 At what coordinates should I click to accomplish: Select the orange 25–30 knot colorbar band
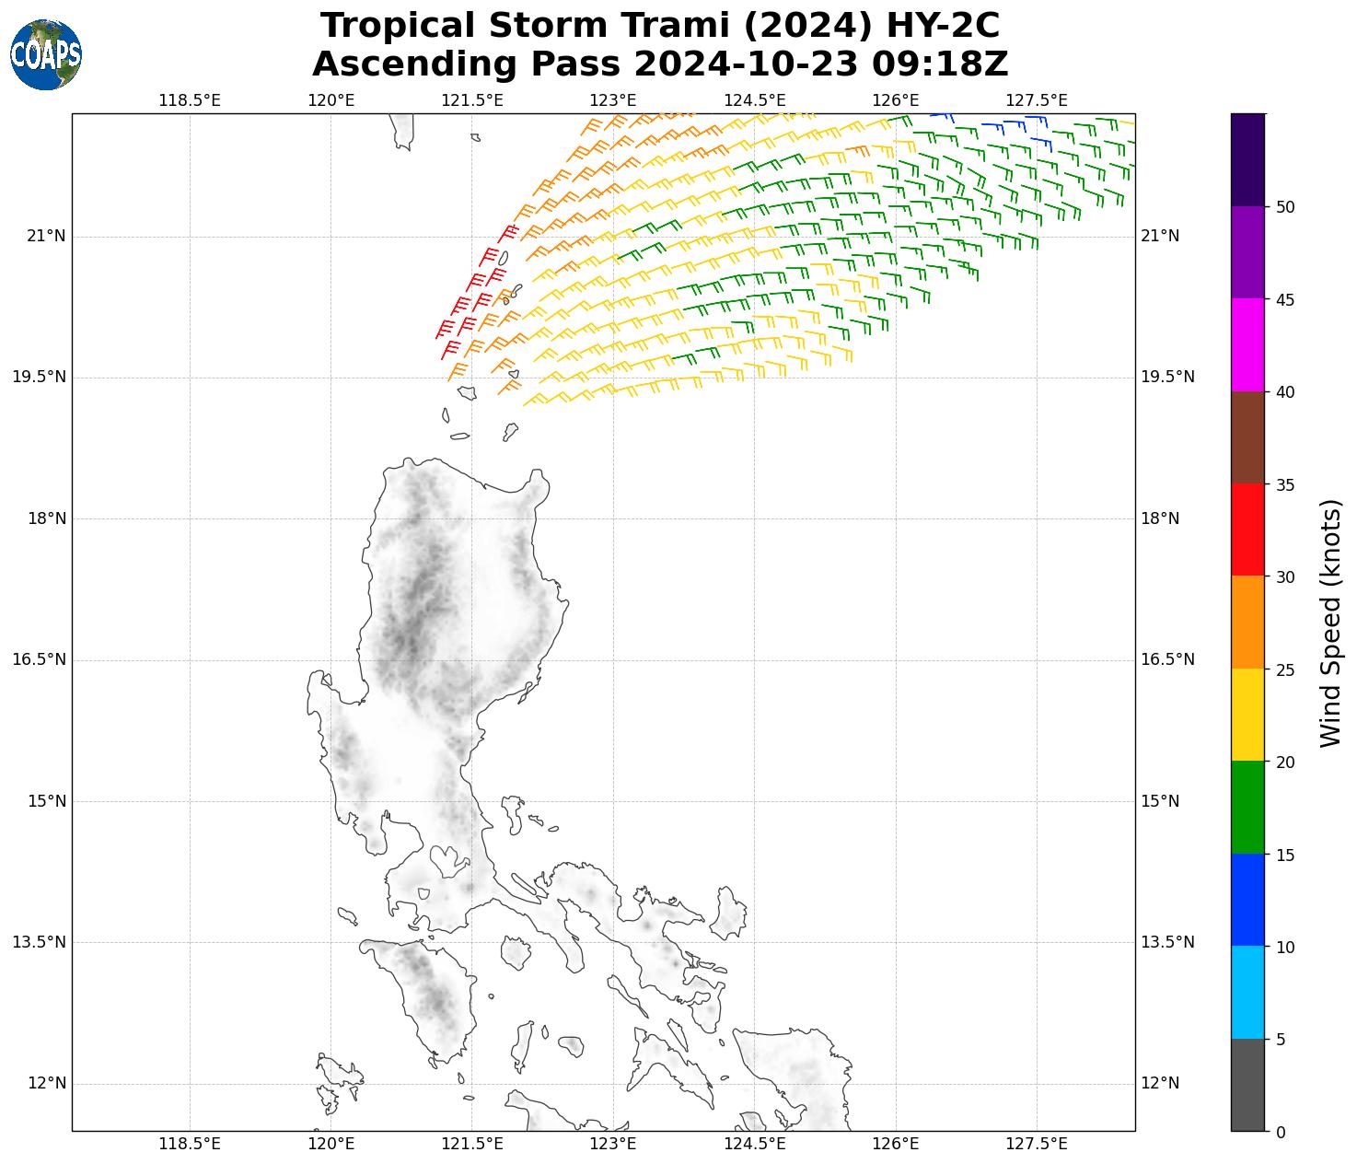tap(1247, 622)
